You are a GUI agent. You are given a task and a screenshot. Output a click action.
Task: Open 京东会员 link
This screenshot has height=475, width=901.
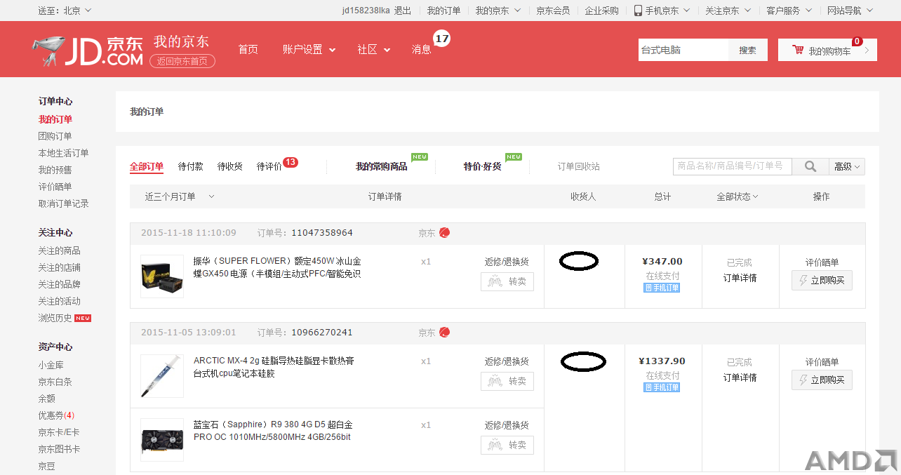coord(553,11)
